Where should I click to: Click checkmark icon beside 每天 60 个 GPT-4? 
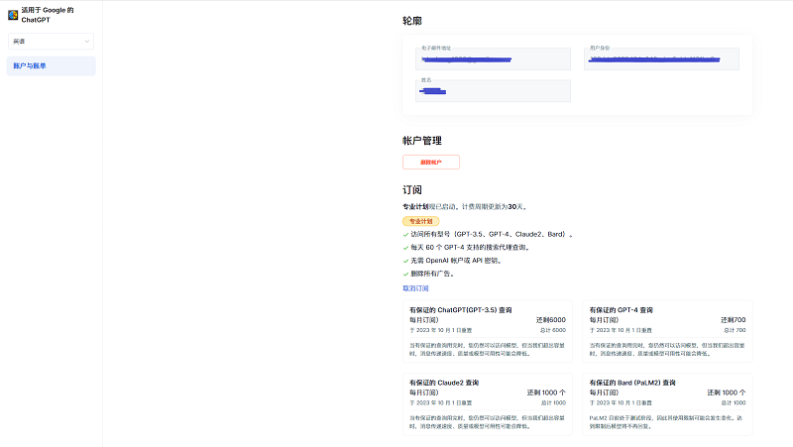[405, 248]
